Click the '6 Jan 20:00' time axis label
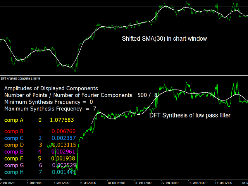248x186 pixels. tap(88, 183)
